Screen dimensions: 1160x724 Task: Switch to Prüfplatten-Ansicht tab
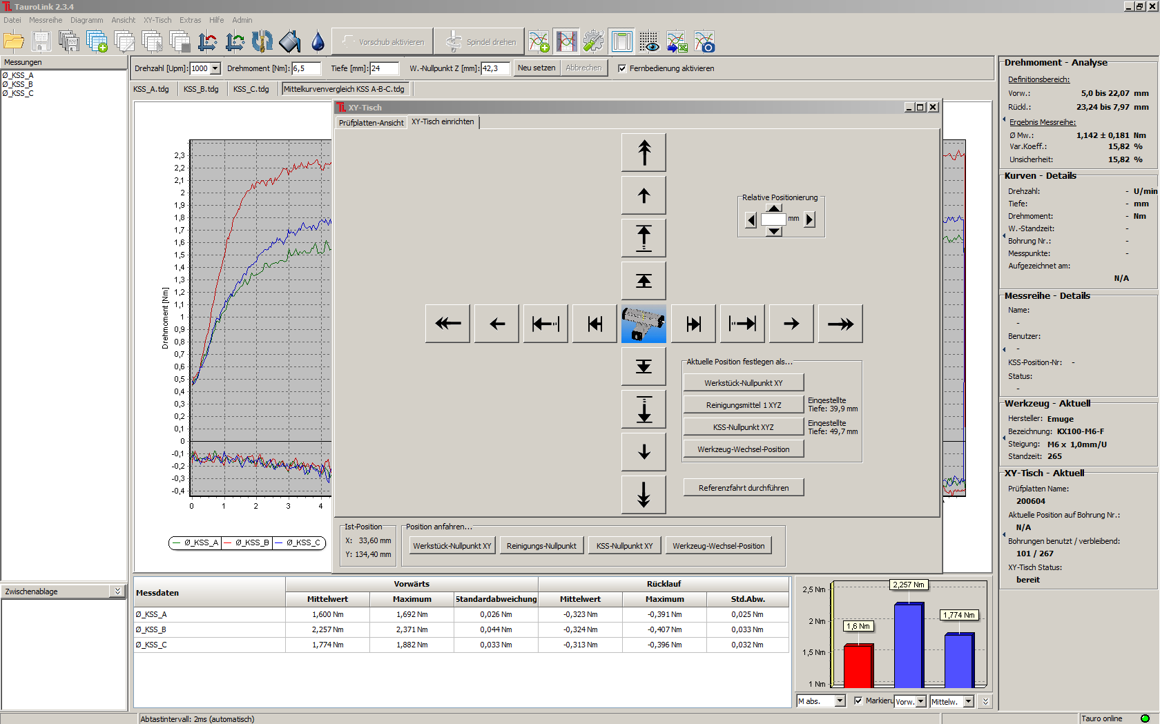click(x=371, y=123)
